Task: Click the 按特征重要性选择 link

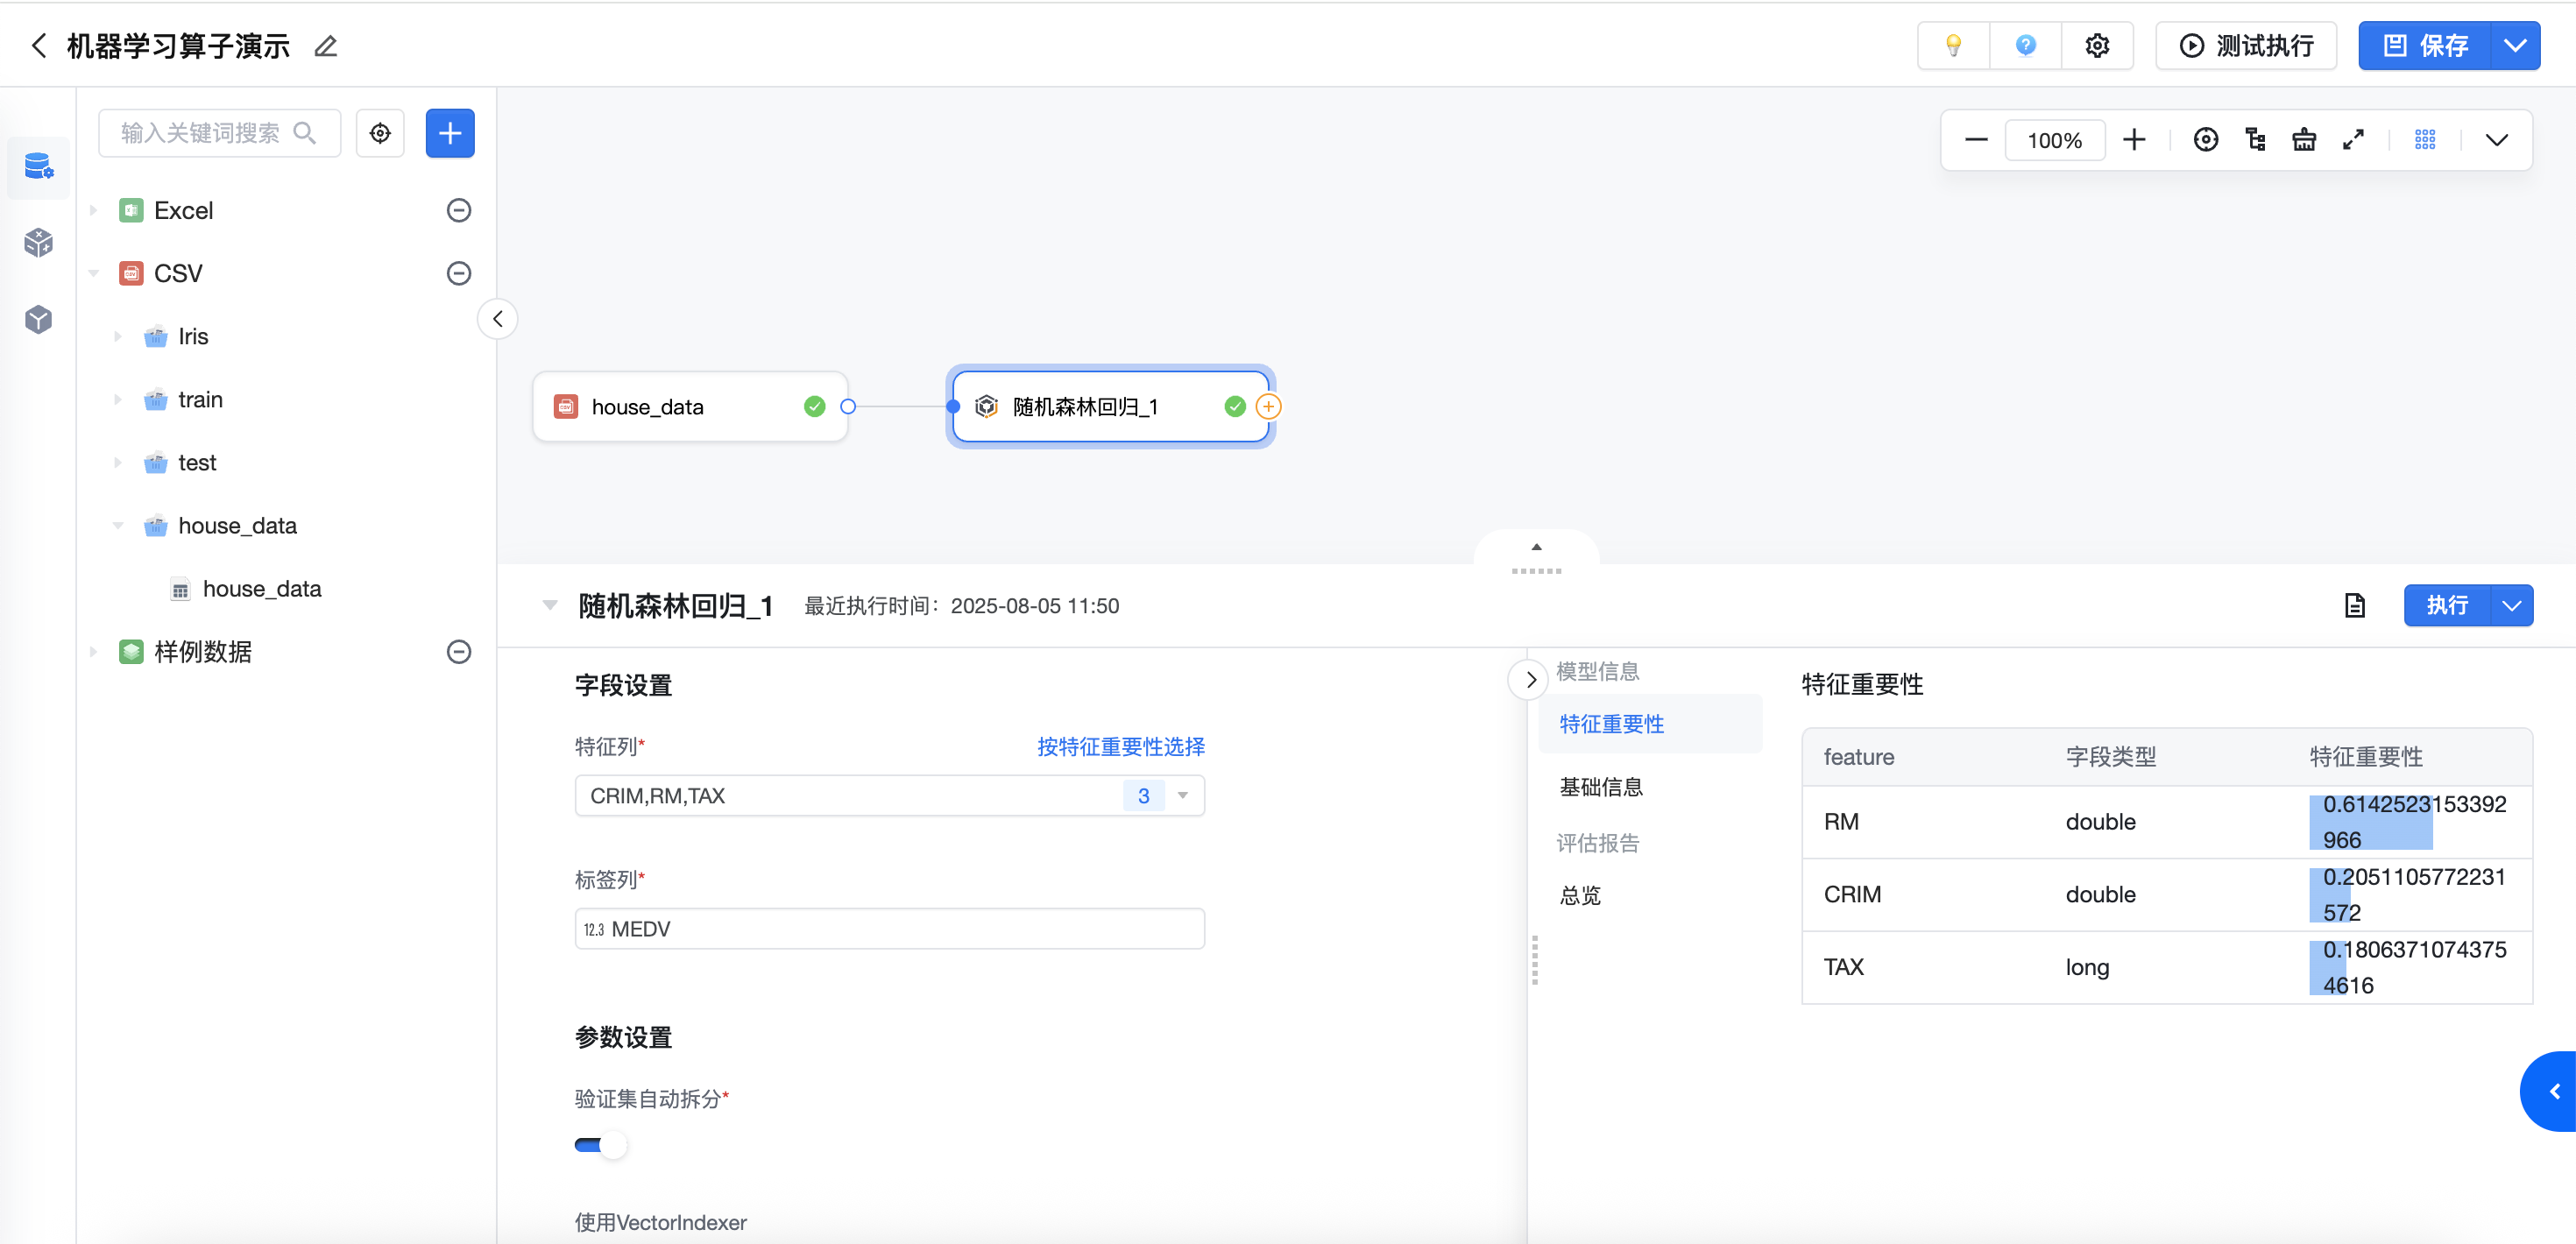Action: pos(1120,747)
